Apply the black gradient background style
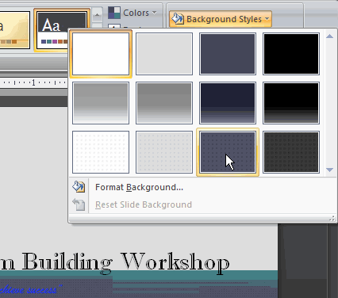Screen dimensions: 338x298 [x=291, y=103]
